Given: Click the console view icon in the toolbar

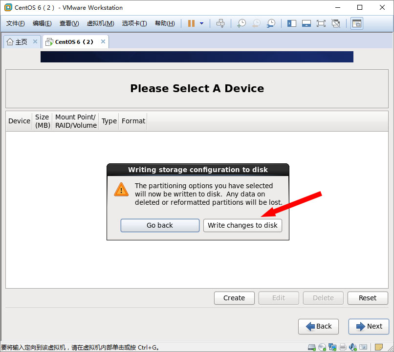Looking at the screenshot, I should click(x=357, y=23).
